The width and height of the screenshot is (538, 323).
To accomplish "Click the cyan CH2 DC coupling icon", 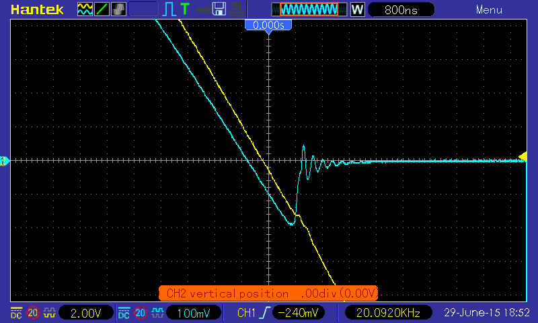I will (x=124, y=313).
